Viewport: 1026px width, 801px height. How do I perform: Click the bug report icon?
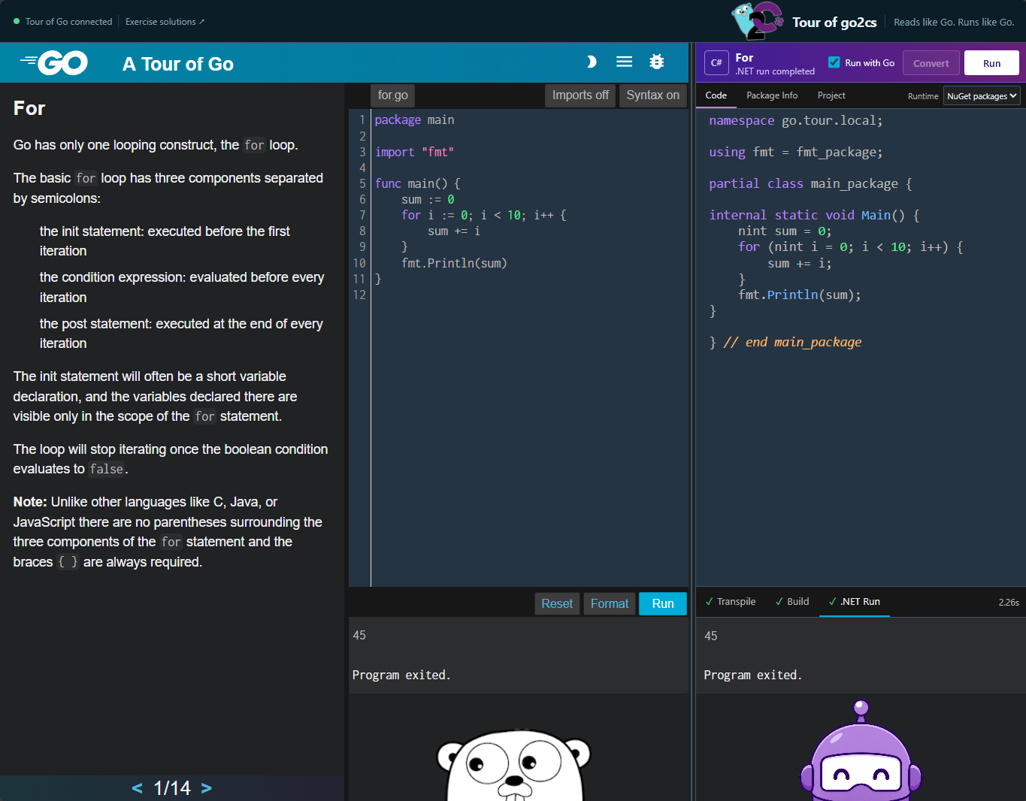tap(657, 62)
